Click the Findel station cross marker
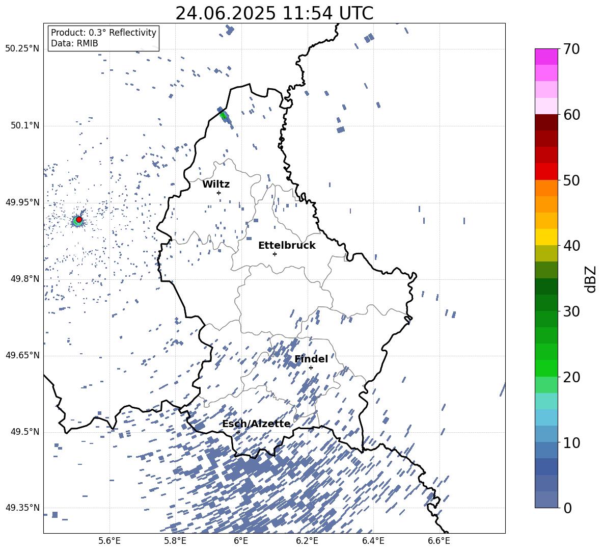Viewport: 603px width, 551px height. 311,368
